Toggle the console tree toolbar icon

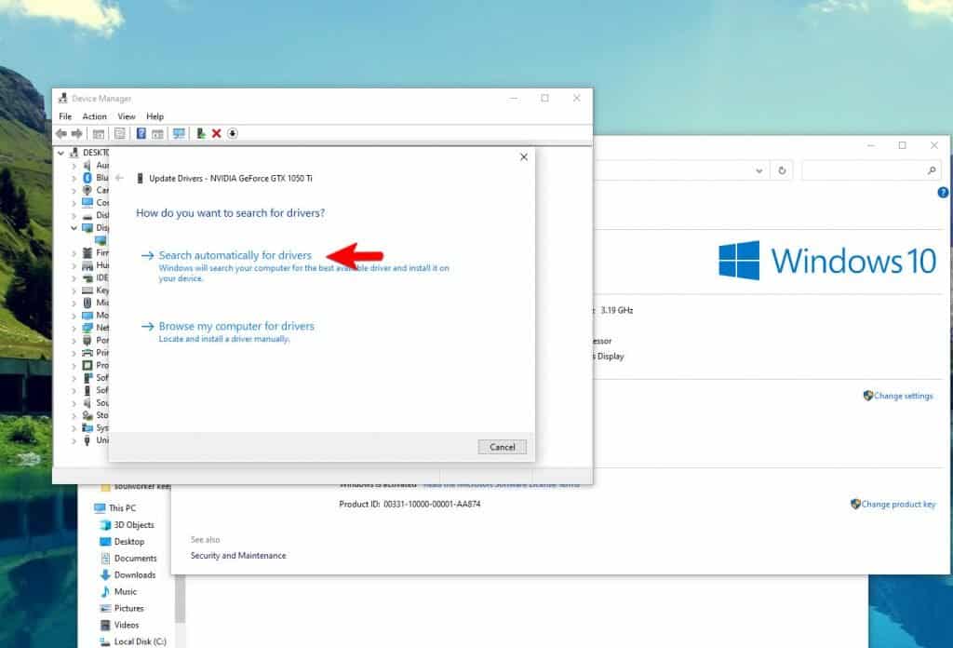(x=99, y=134)
